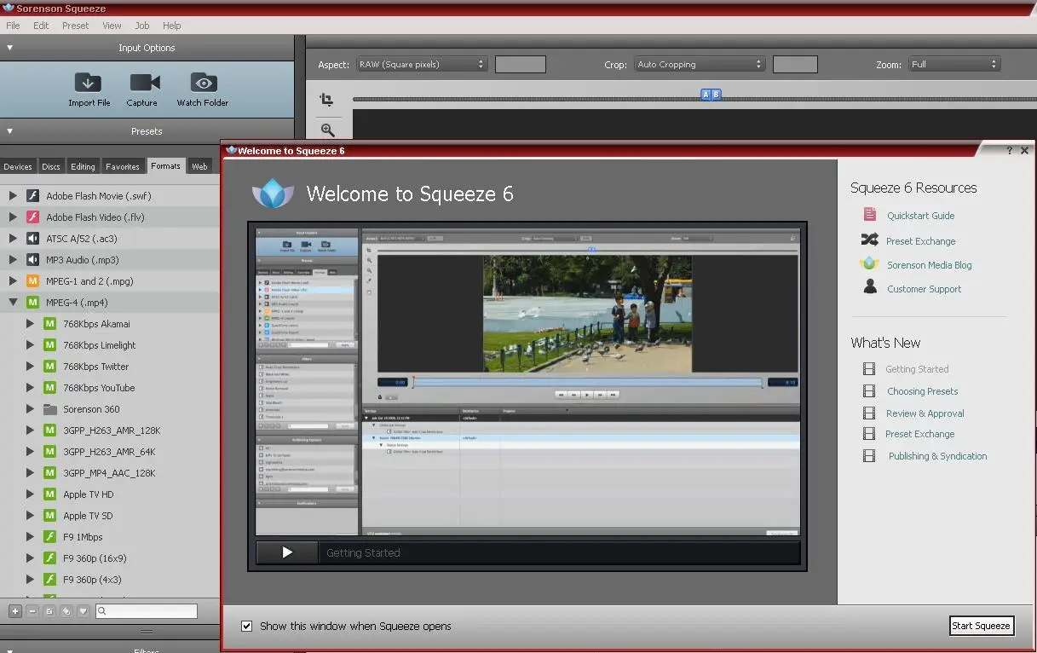Click the Start Squeeze button
This screenshot has height=653, width=1037.
(981, 626)
